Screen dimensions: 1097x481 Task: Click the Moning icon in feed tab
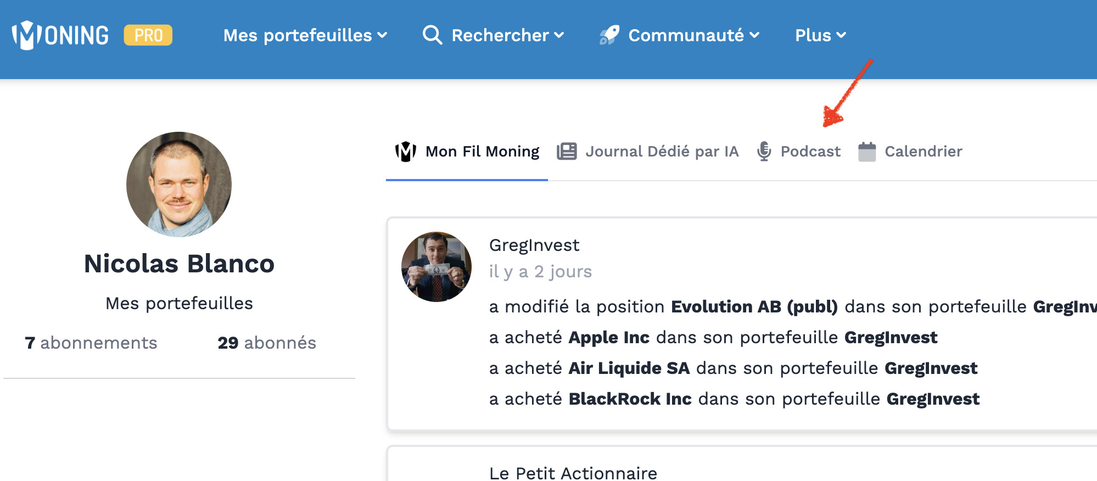click(x=406, y=152)
